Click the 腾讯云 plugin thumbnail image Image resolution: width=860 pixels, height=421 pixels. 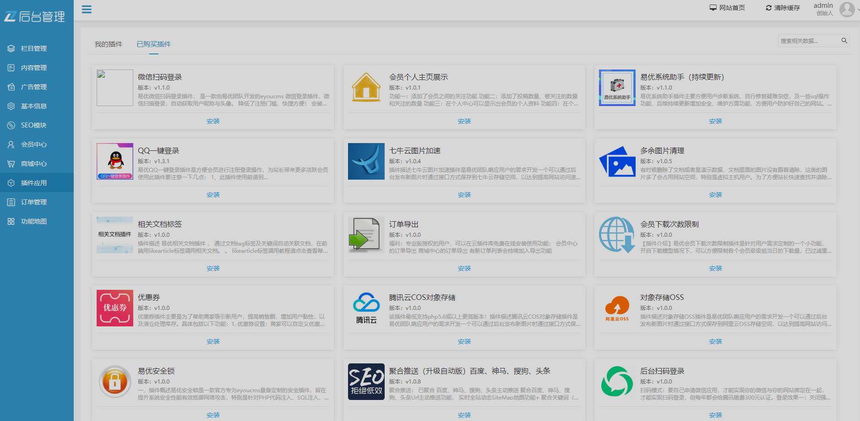pyautogui.click(x=366, y=308)
